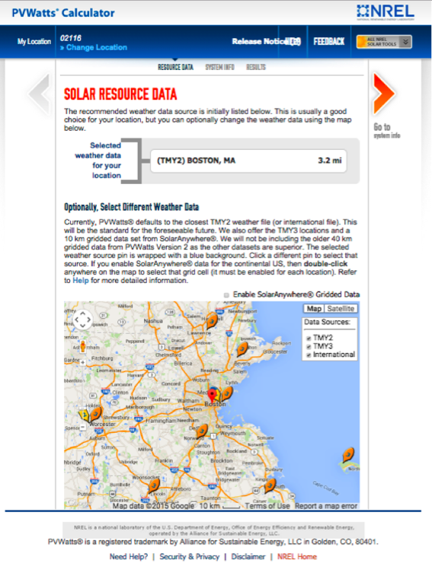Screen dimensions: 432x563
Task: Select the orange TMY3 pin east of Boston
Action: pyautogui.click(x=227, y=393)
